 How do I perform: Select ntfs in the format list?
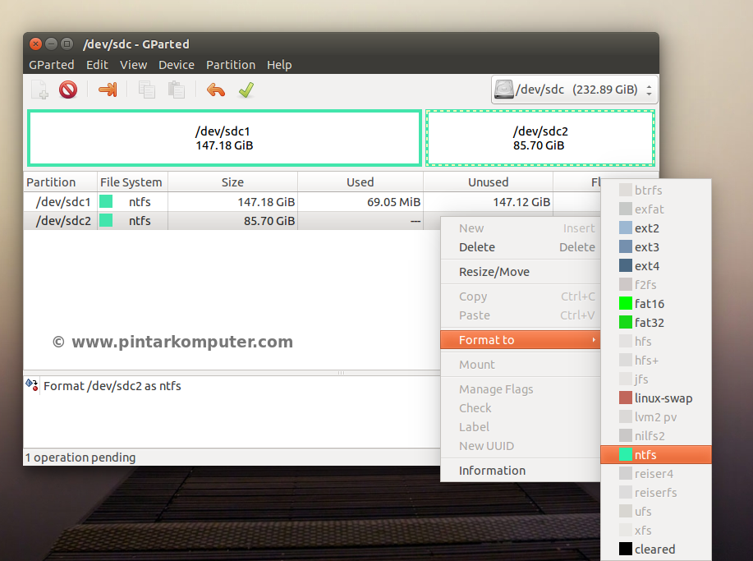click(x=645, y=455)
